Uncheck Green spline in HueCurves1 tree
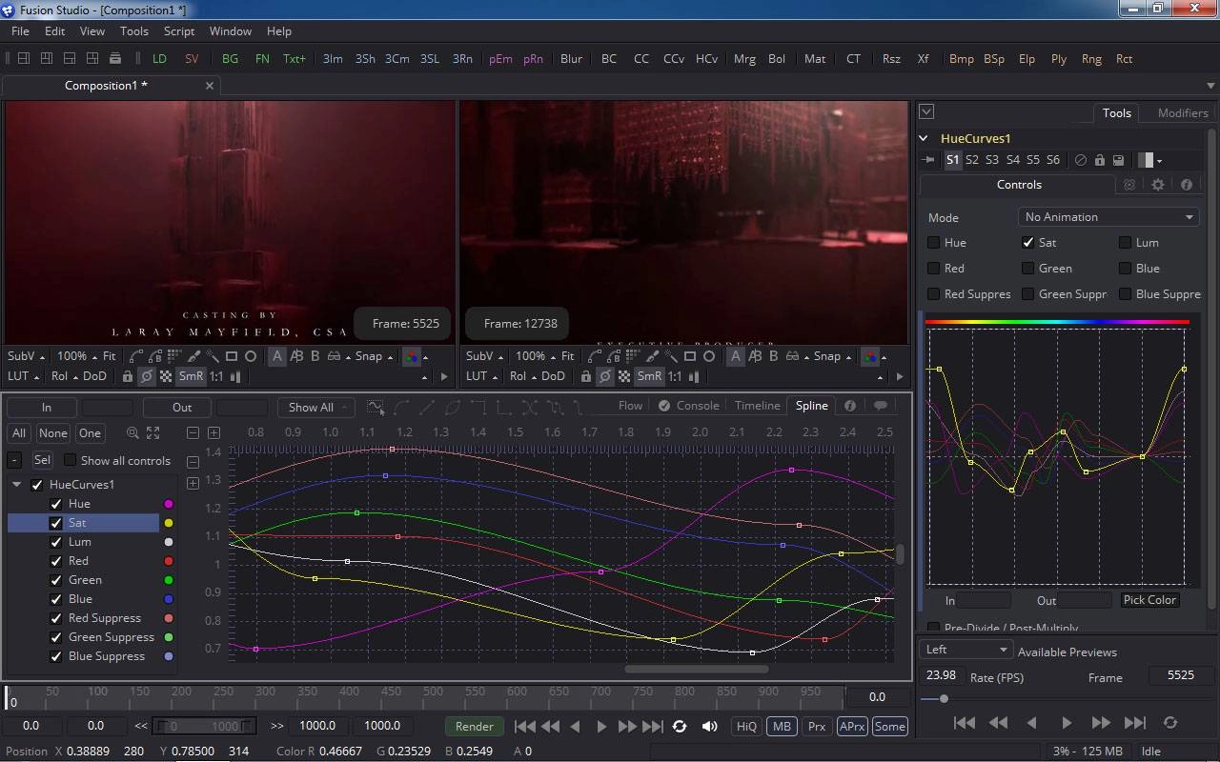Image resolution: width=1220 pixels, height=762 pixels. tap(56, 580)
